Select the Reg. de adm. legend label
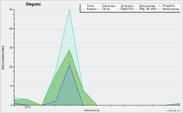 point(148,9)
